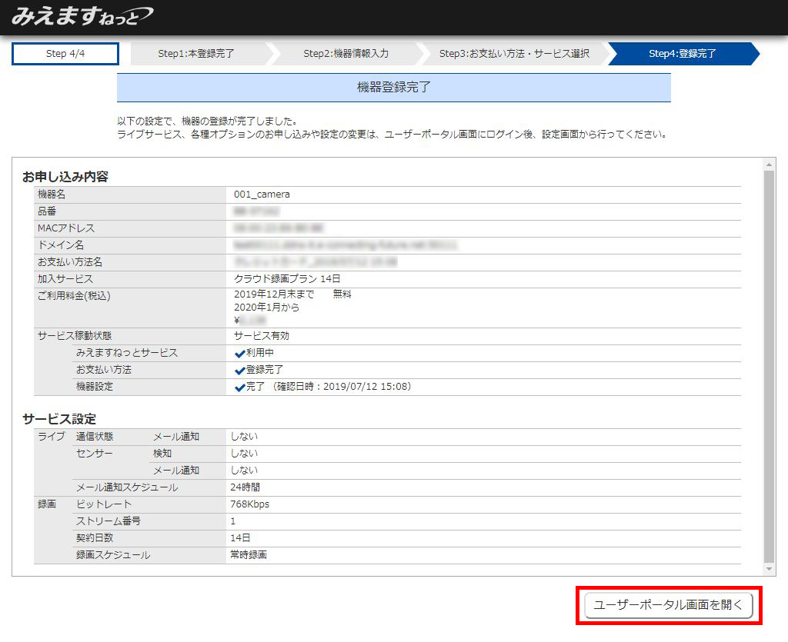Click the クラウド録画プラン 14日 service value

coord(287,279)
